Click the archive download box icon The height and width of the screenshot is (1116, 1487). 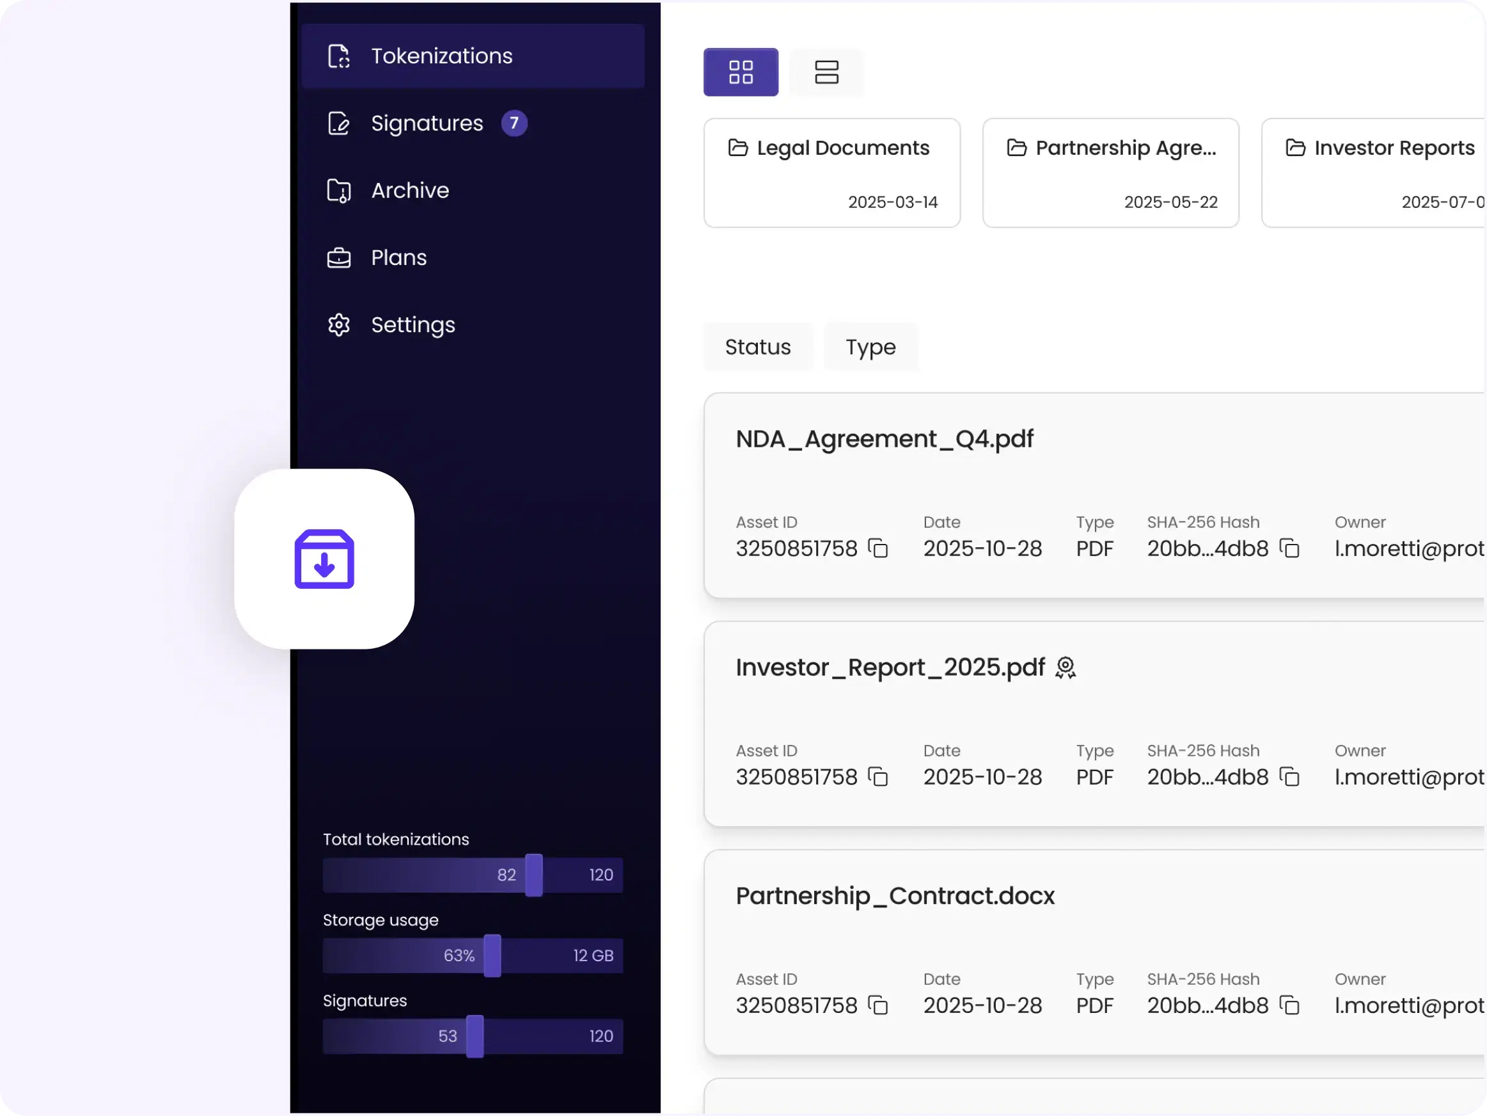coord(324,559)
